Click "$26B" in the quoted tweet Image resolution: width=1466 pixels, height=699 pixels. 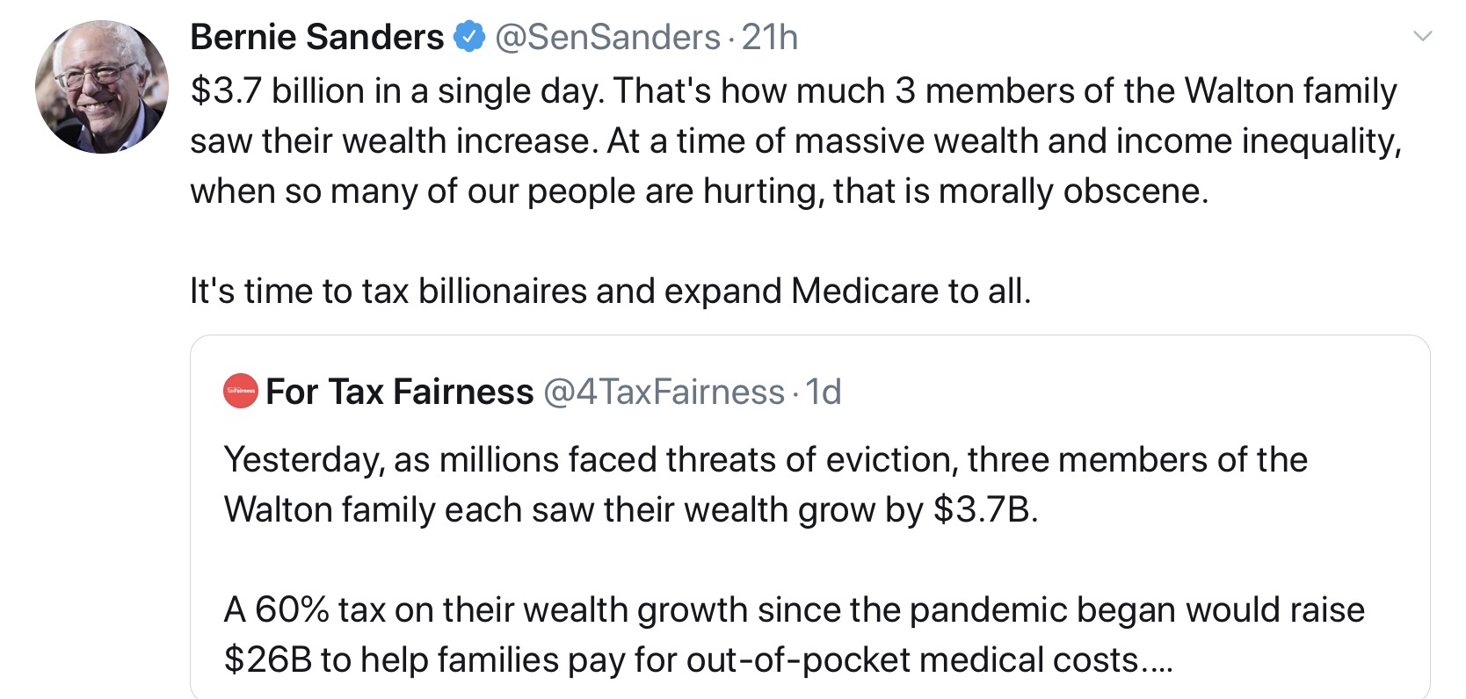pos(268,660)
